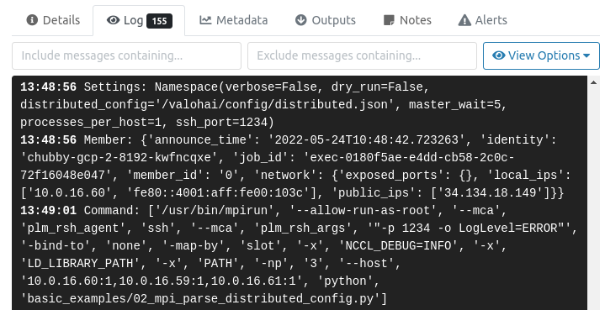
Task: Click the sticky note icon on Notes tab
Action: [389, 20]
